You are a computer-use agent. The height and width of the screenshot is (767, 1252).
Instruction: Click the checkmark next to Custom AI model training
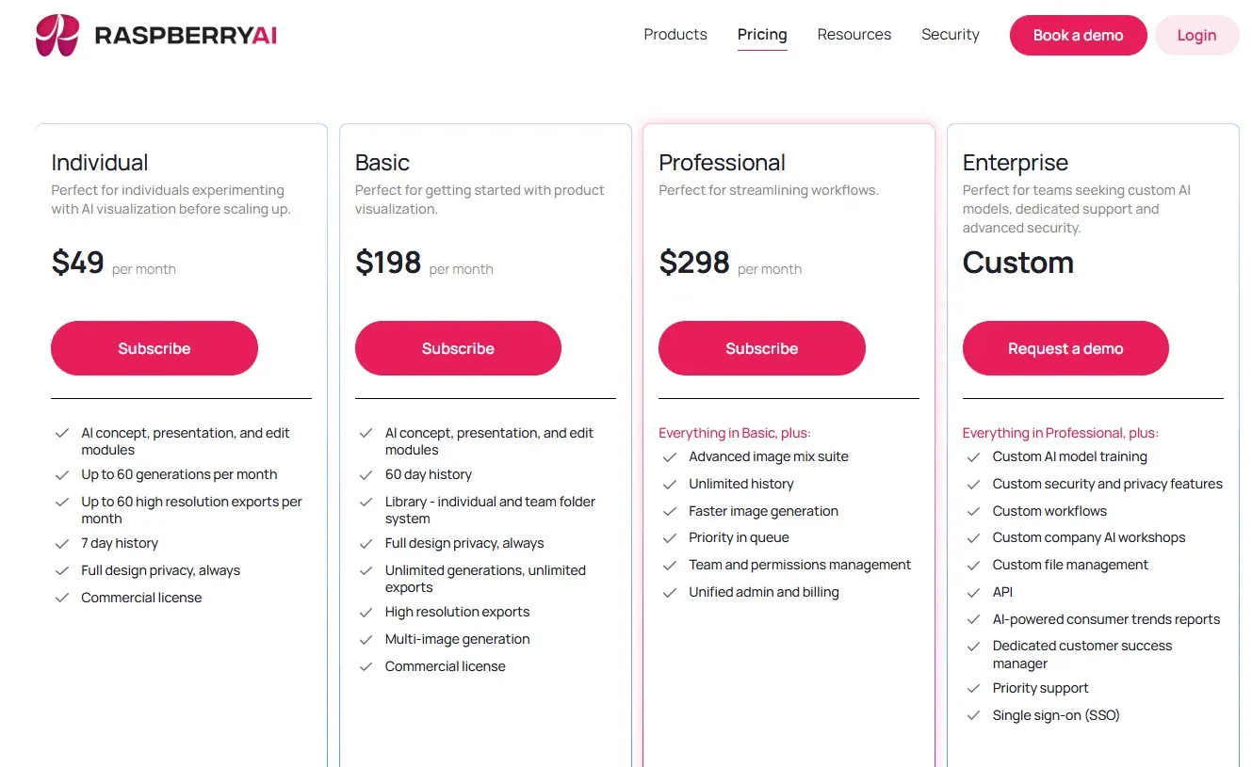973,456
